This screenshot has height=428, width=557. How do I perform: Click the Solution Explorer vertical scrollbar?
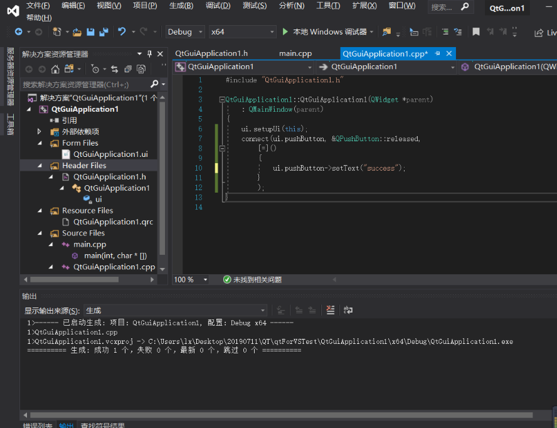pos(162,178)
